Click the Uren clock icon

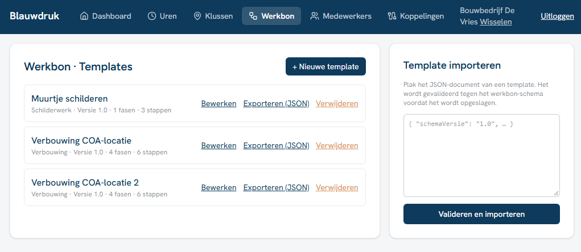click(151, 16)
